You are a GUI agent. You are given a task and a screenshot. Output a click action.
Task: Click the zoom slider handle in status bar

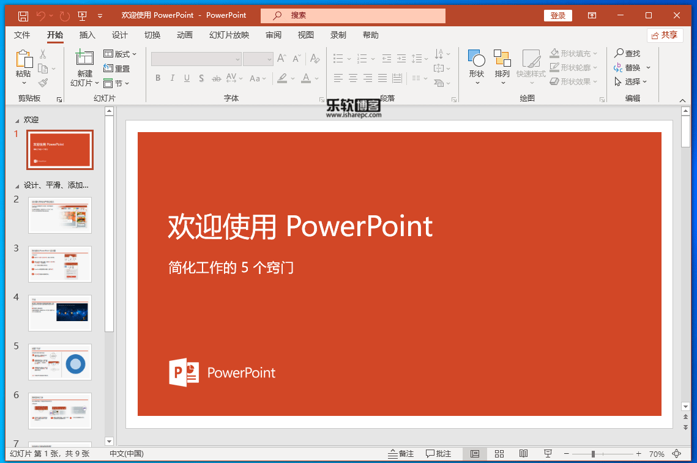[593, 454]
